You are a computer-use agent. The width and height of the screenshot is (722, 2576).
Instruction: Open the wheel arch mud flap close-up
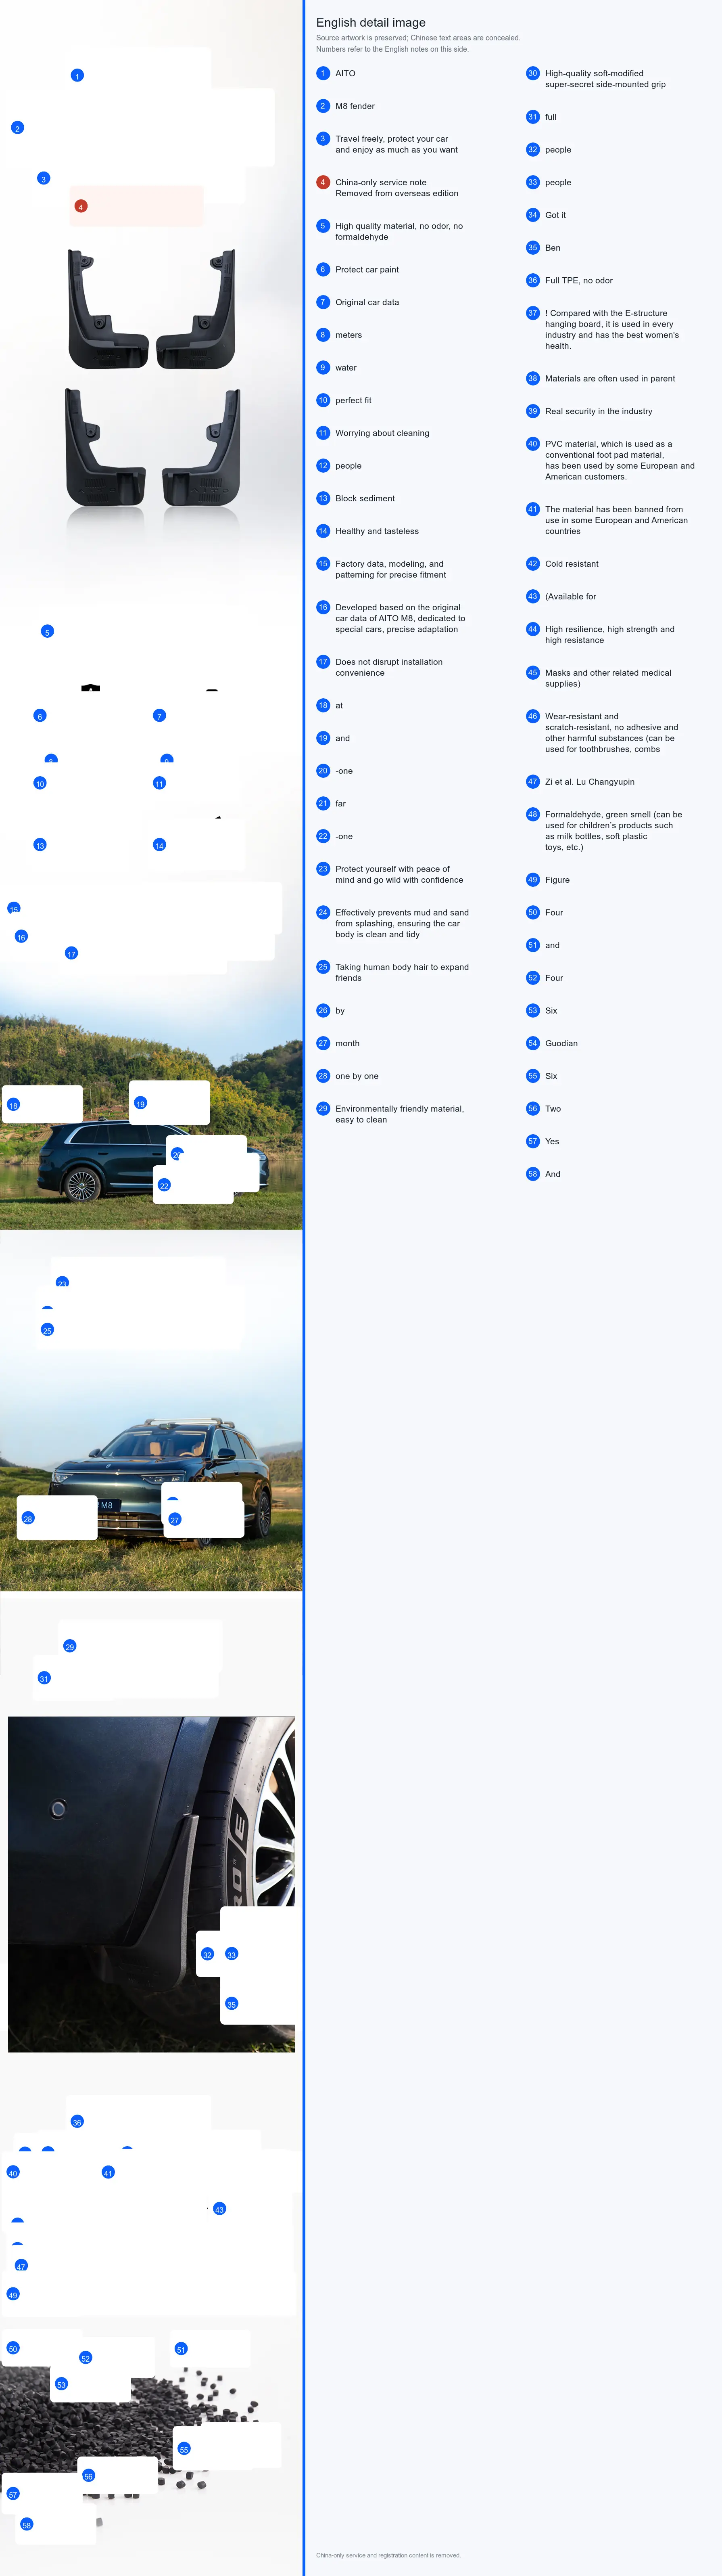tap(151, 1884)
